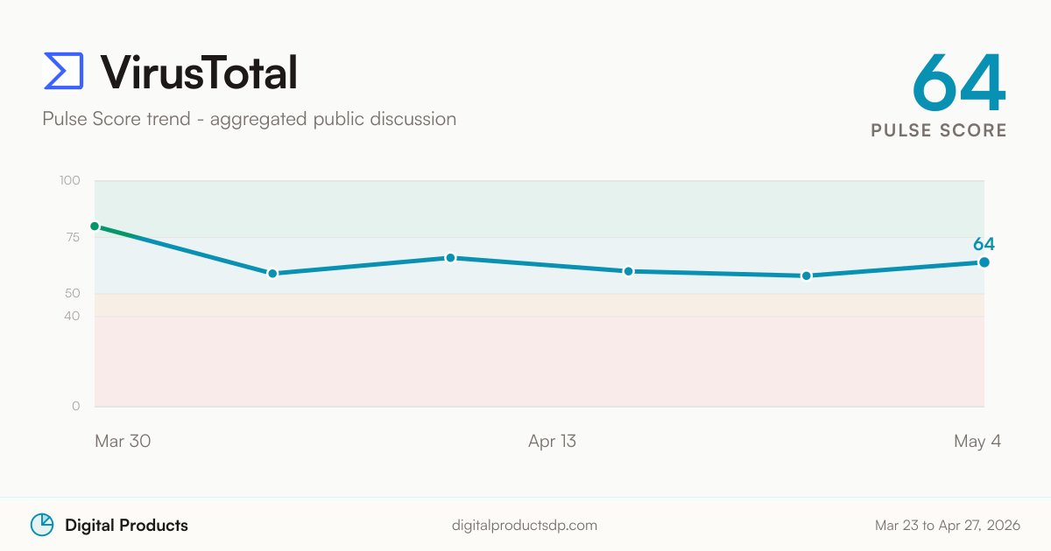Click the Mar 23 to Apr 27, 2026 date range

pos(948,526)
